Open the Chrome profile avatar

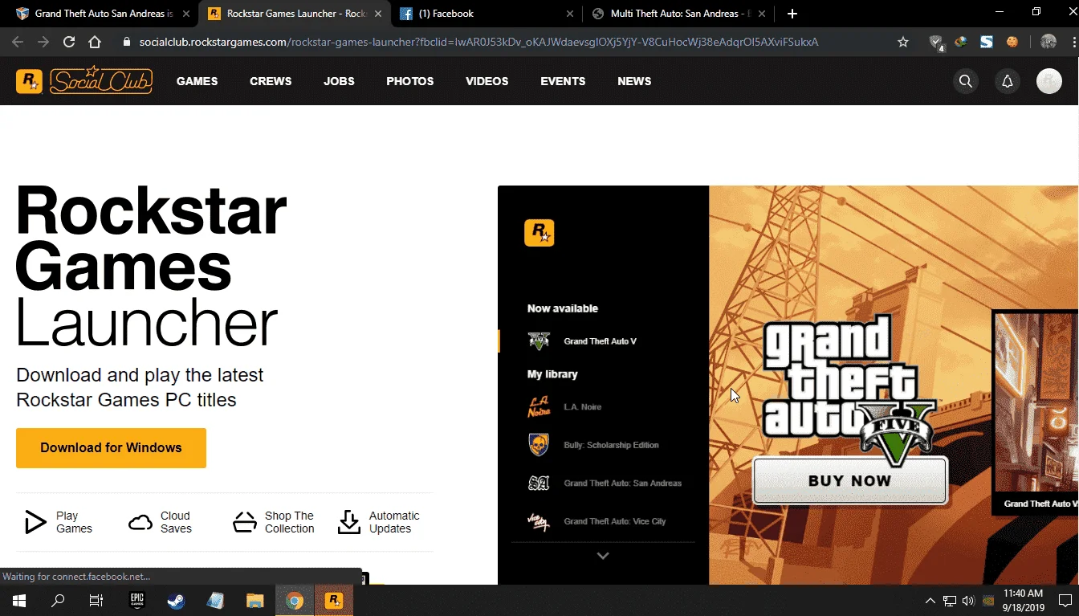1048,42
